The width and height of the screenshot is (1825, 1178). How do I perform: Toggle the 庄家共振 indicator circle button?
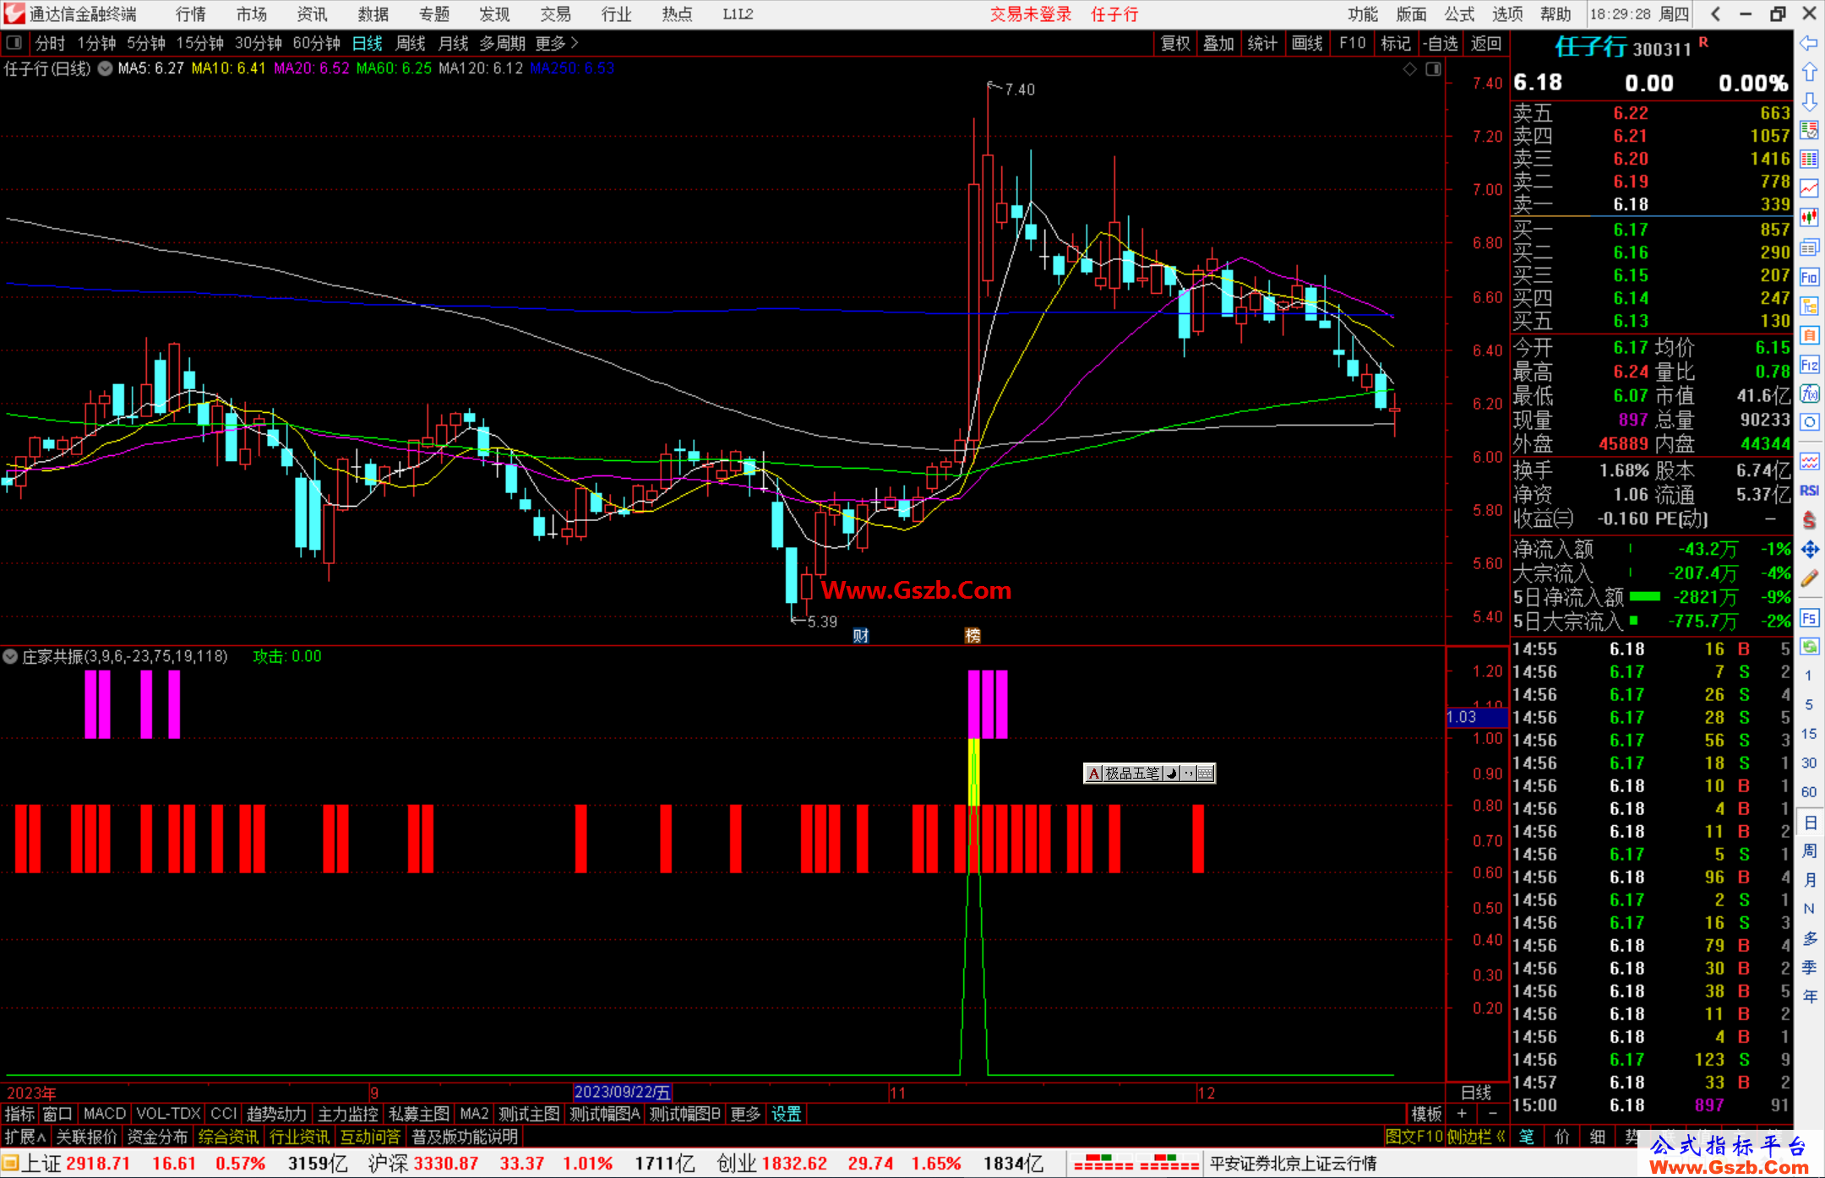(x=10, y=656)
